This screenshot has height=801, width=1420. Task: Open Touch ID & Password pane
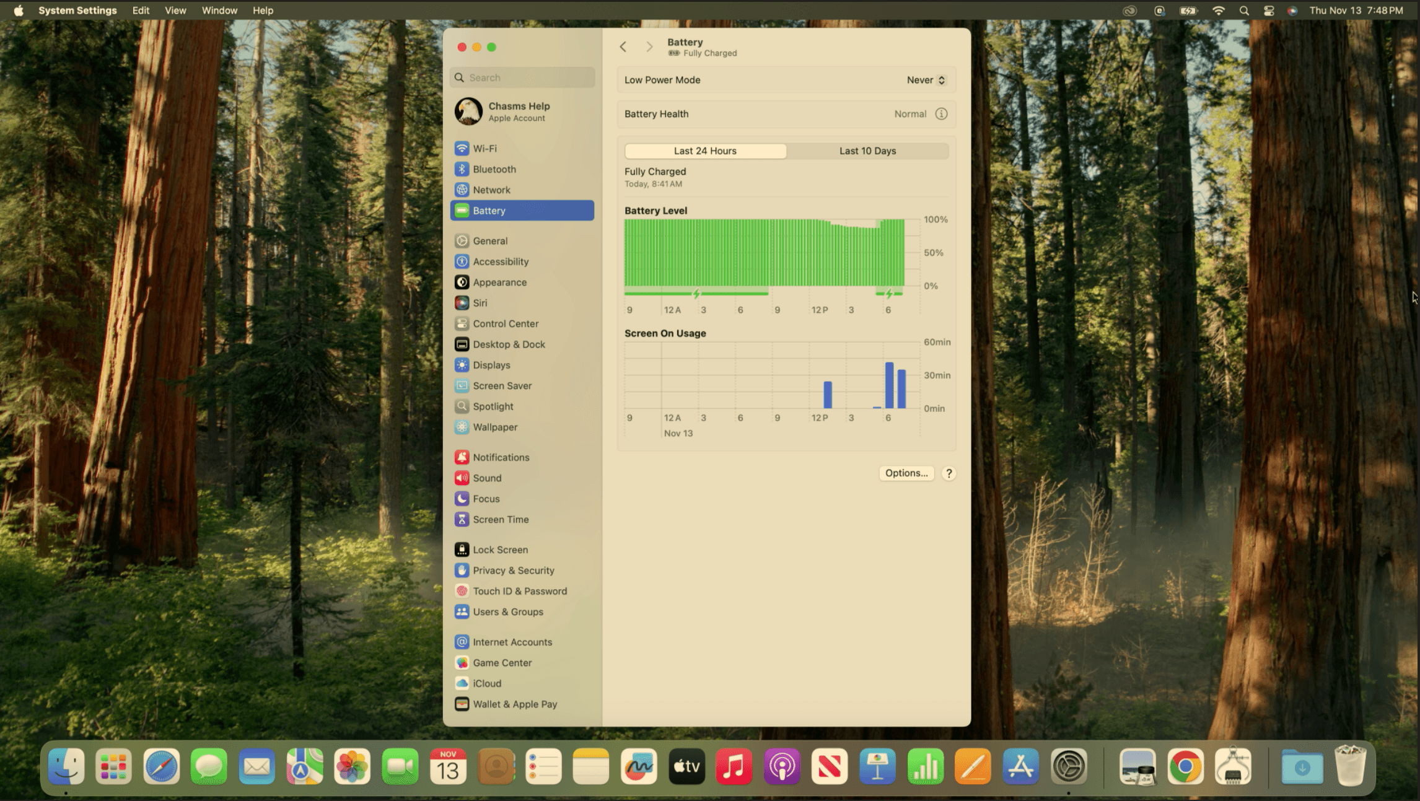point(519,591)
